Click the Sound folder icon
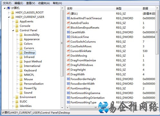 coord(21,92)
